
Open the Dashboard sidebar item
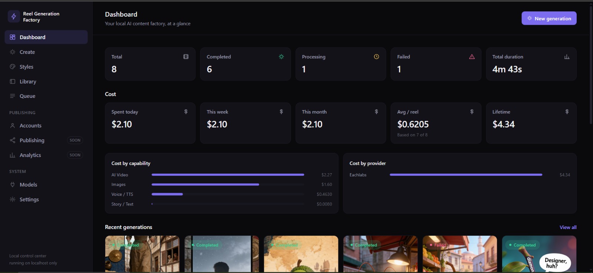(46, 37)
